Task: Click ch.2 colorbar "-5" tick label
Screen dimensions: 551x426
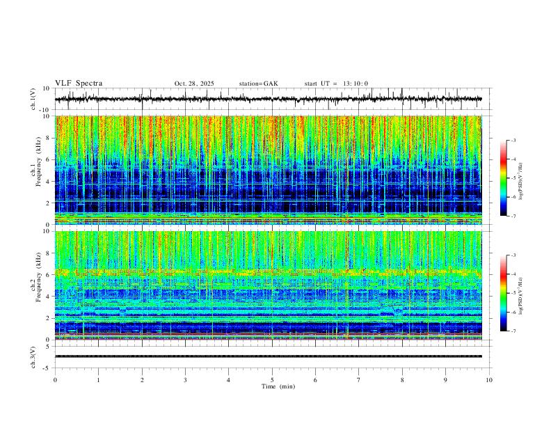Action: [513, 293]
